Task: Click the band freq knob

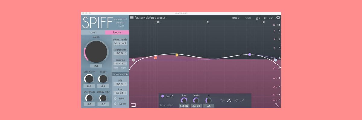Action: point(184,100)
